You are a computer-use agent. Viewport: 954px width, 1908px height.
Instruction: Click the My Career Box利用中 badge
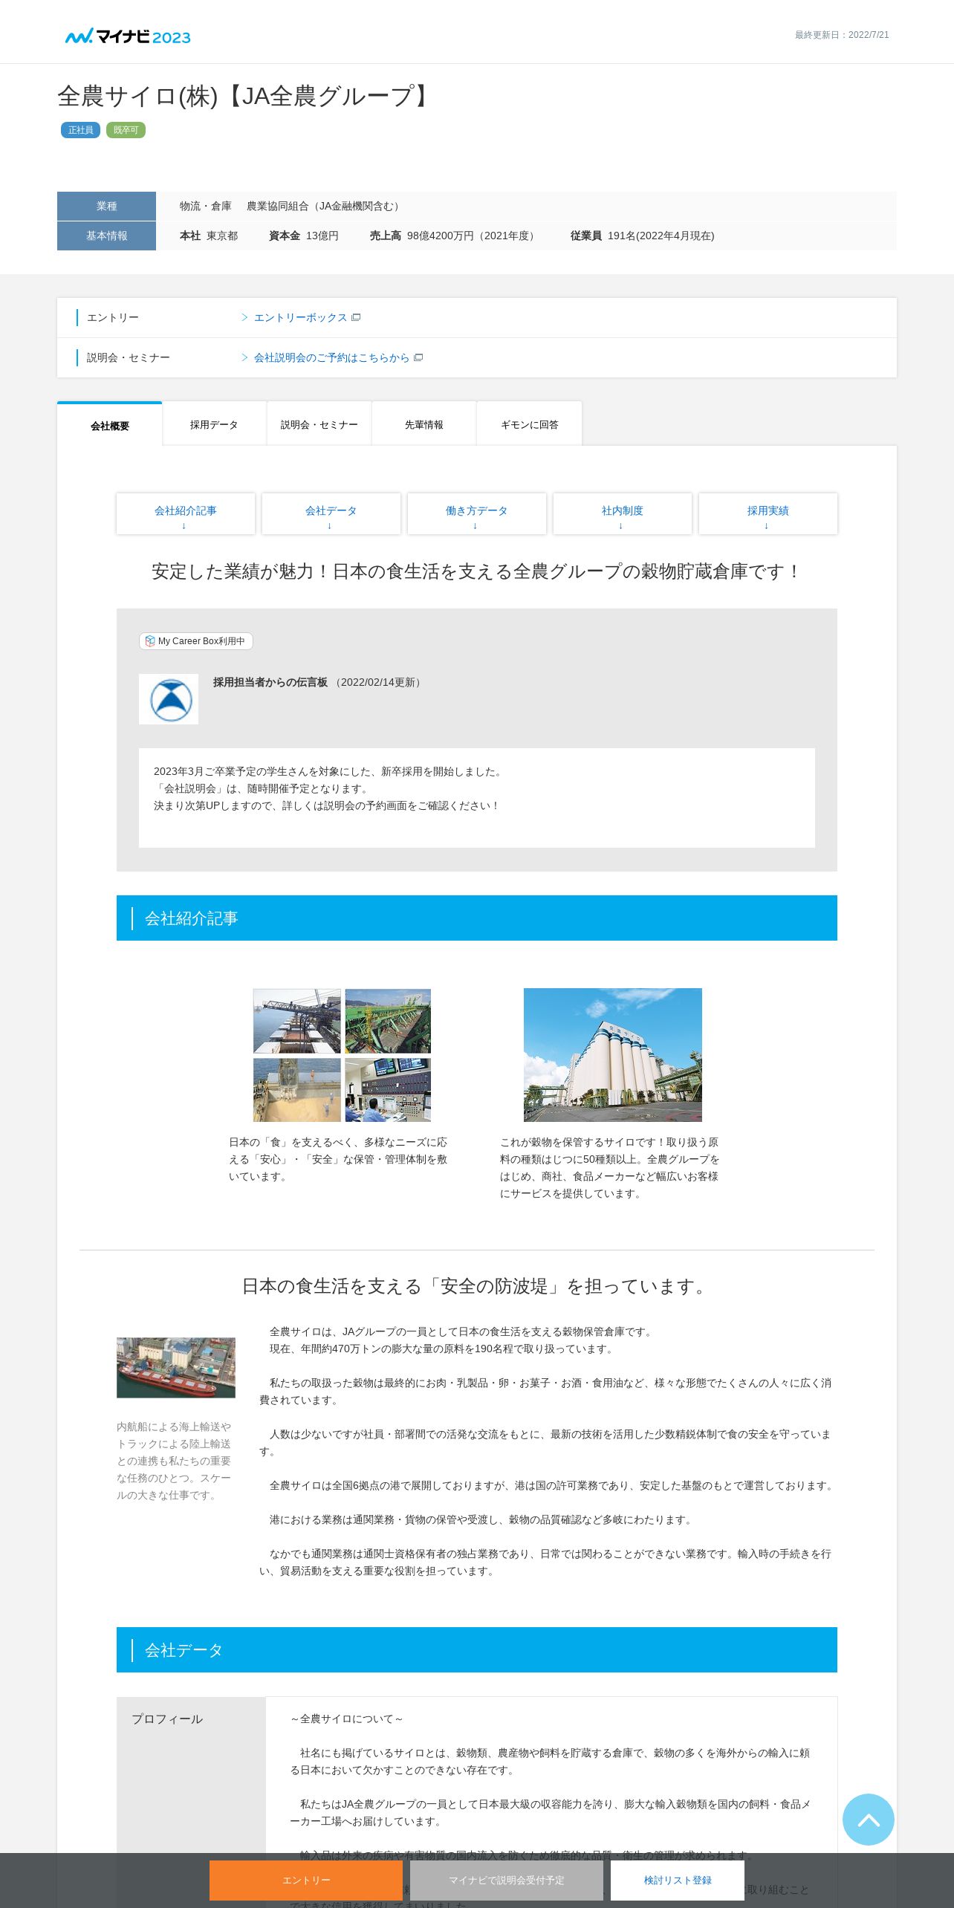click(x=196, y=641)
